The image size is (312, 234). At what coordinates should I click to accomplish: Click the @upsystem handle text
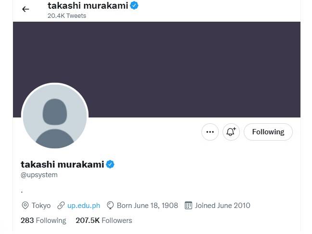39,175
